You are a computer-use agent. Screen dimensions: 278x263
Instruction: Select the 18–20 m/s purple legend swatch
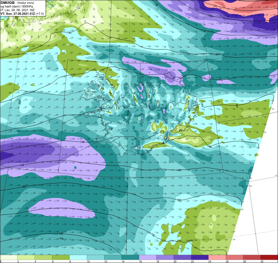click(165, 257)
